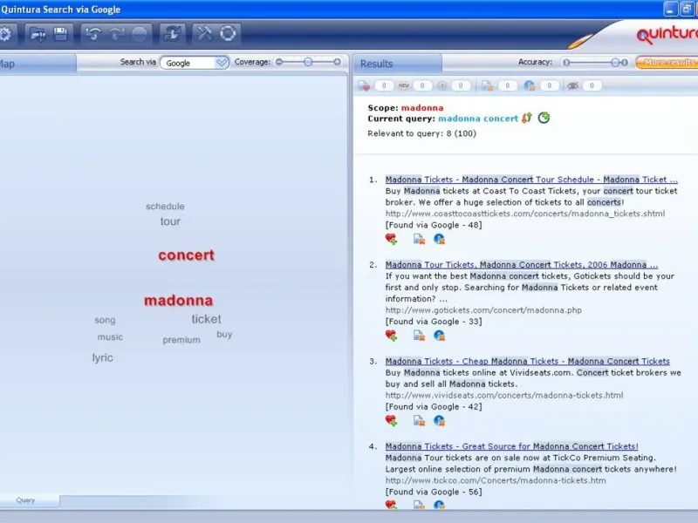698x523 pixels.
Task: Click the More results button
Action: click(x=667, y=62)
